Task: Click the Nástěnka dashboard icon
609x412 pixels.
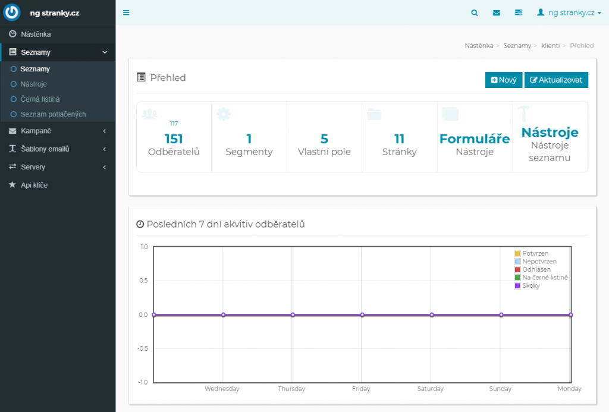Action: (x=12, y=34)
